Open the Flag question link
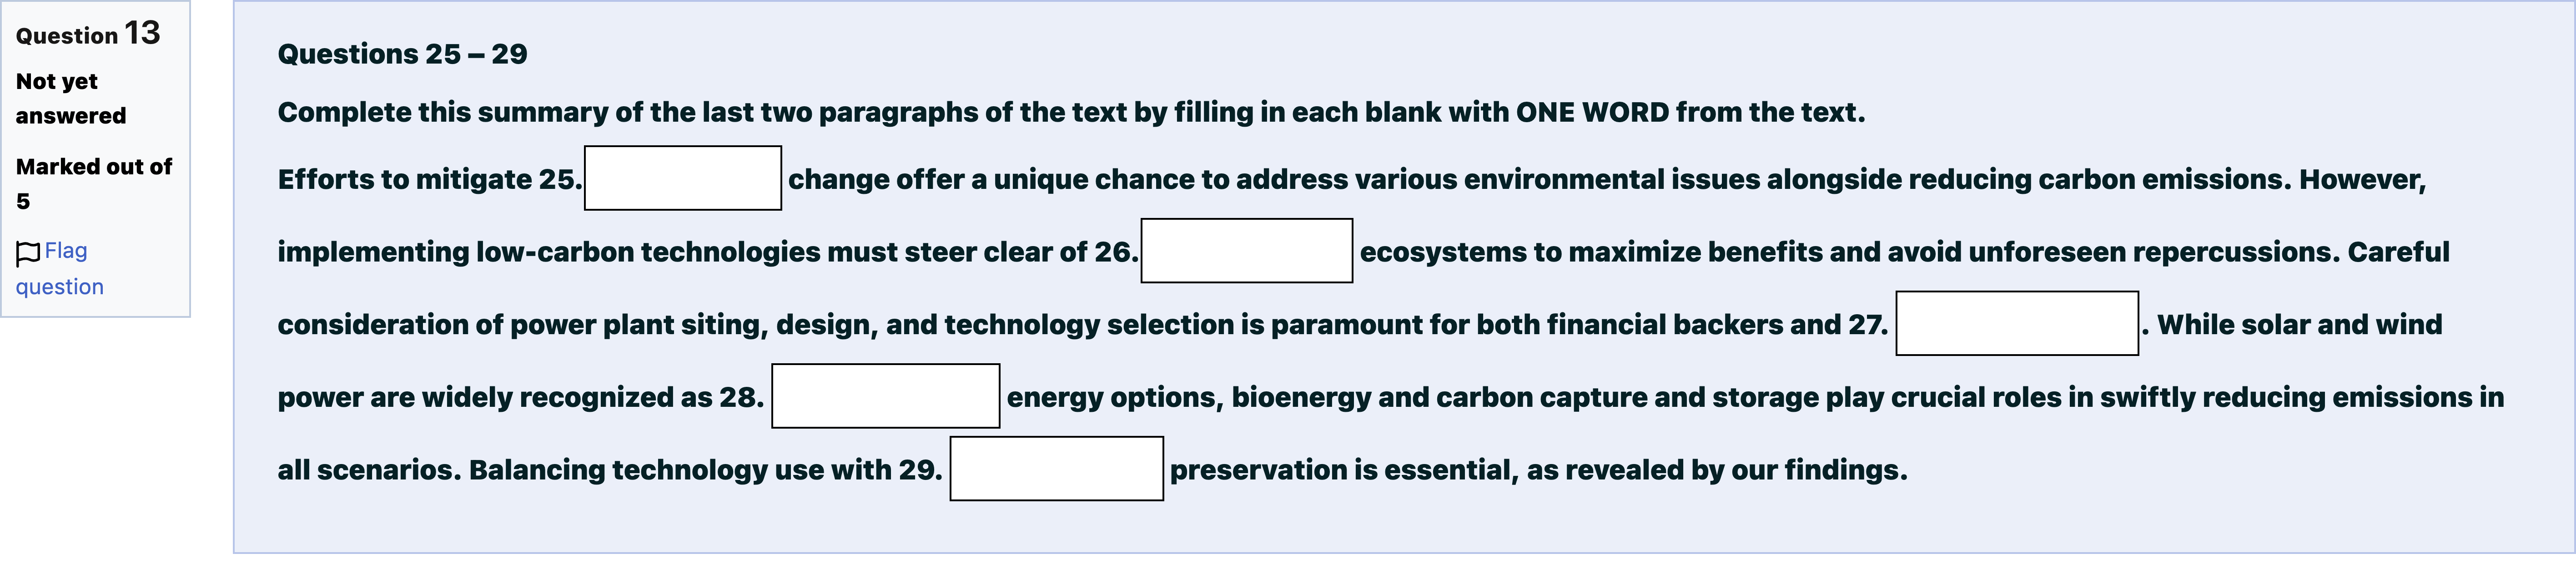Image resolution: width=2576 pixels, height=583 pixels. 59,268
